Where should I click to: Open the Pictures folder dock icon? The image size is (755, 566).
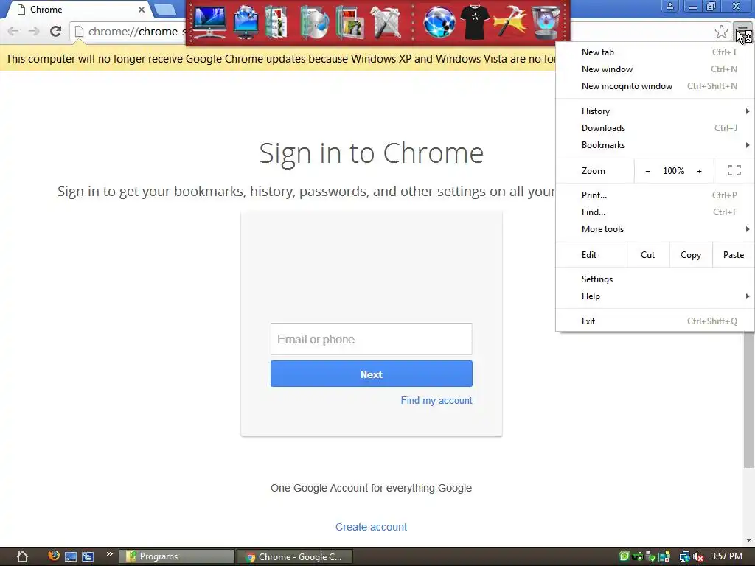tap(349, 22)
